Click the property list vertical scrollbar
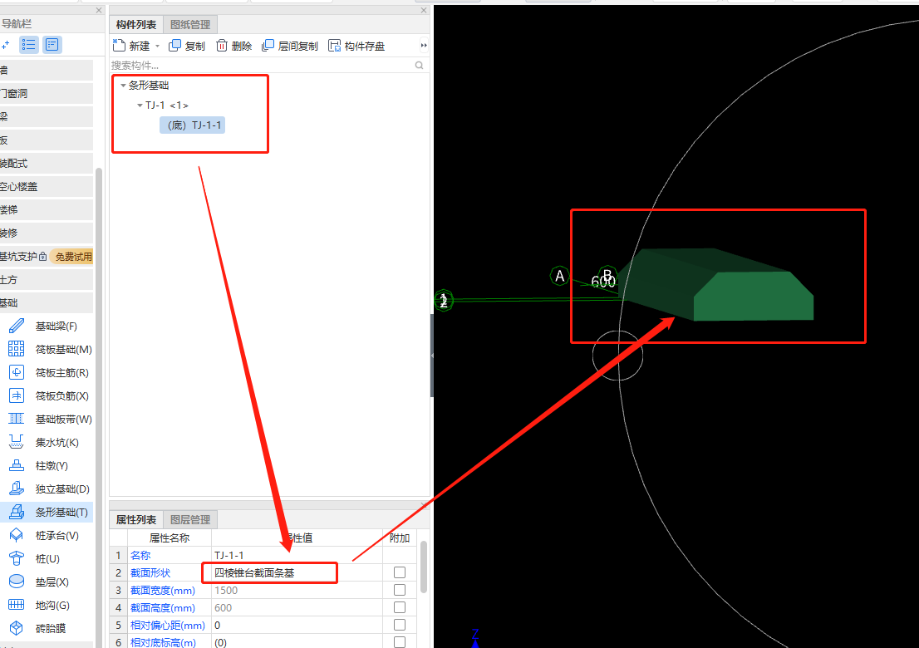919x648 pixels. (423, 567)
